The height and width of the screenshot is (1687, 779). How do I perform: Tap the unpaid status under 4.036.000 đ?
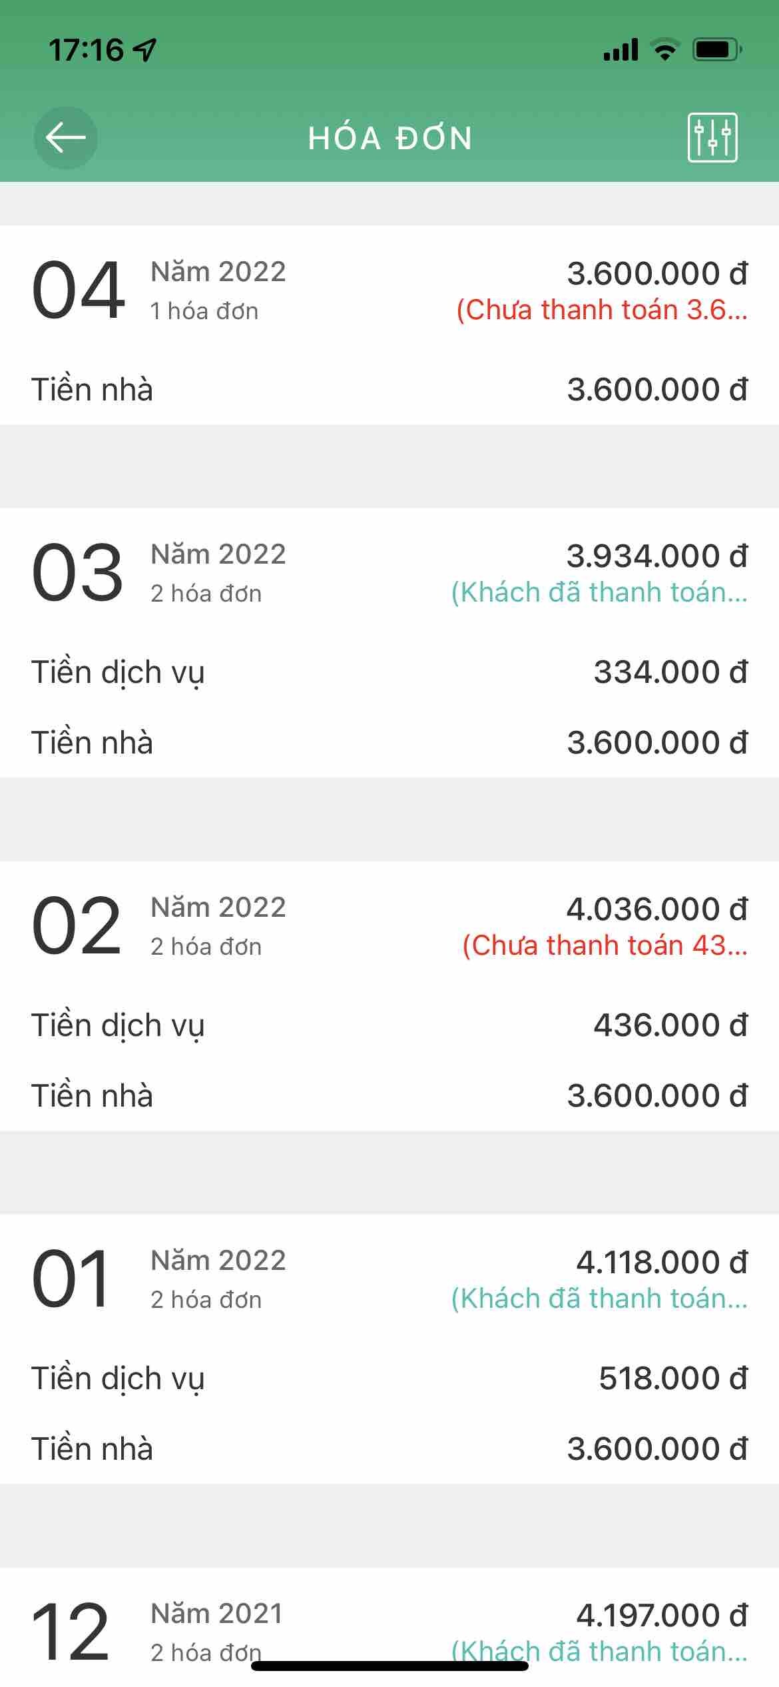(x=605, y=945)
